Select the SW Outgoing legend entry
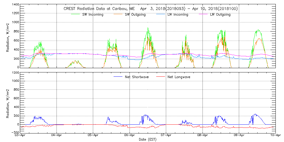 point(135,14)
